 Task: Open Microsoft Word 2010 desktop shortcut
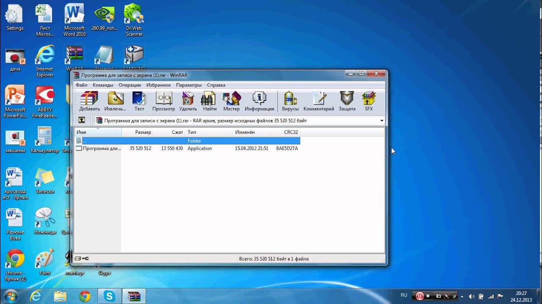tap(75, 20)
